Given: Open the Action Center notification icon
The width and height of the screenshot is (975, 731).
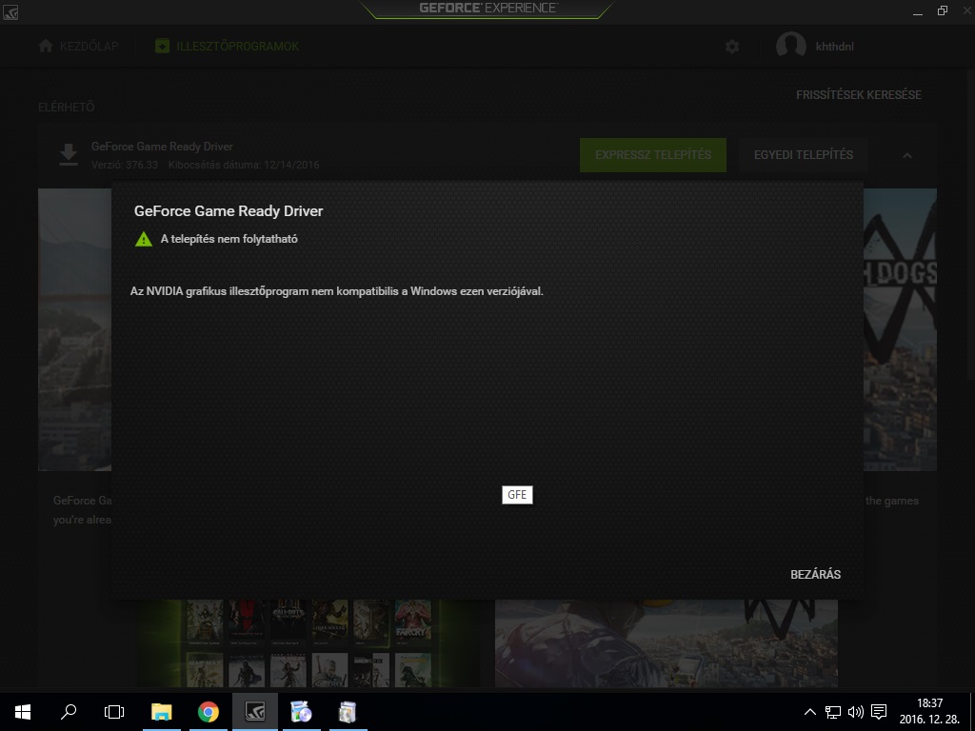Looking at the screenshot, I should (x=879, y=712).
